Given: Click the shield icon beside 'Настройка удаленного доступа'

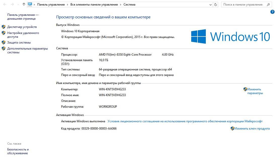Looking at the screenshot, I should tap(4, 33).
